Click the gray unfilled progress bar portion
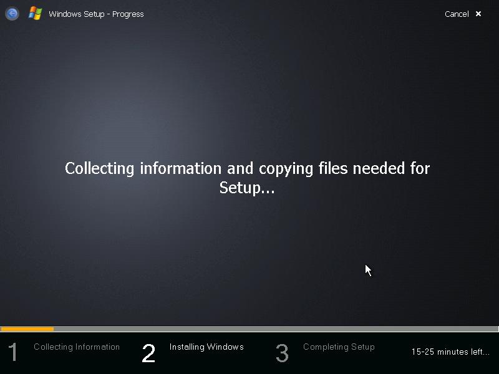Screen dimensions: 499x374 click(274, 328)
